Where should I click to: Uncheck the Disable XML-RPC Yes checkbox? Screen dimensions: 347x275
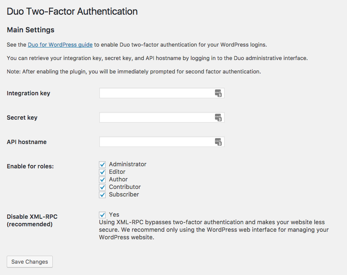point(102,215)
